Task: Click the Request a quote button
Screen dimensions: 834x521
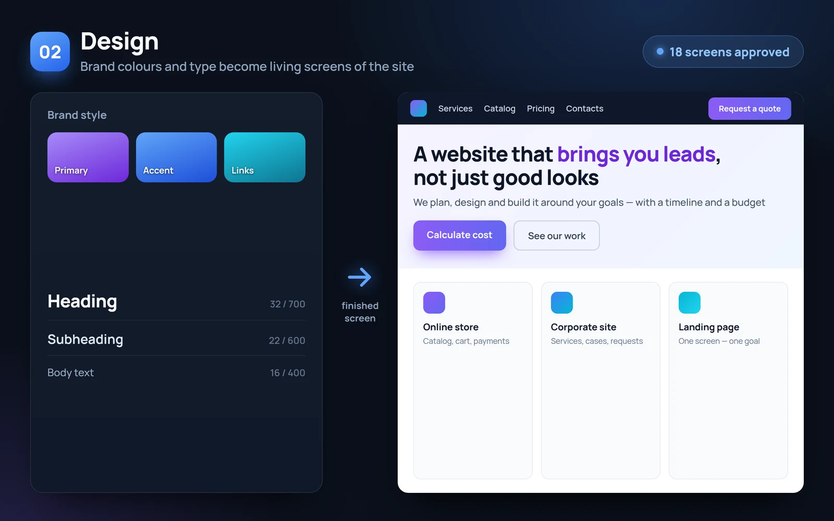Action: (750, 108)
